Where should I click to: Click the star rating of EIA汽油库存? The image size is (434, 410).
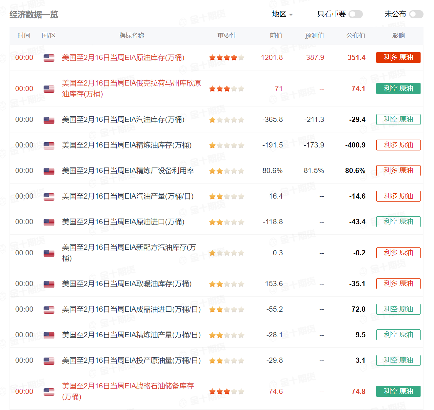click(x=227, y=120)
